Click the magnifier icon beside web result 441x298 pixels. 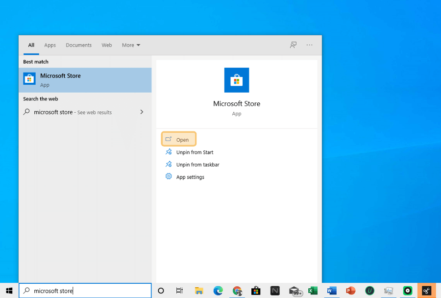tap(26, 112)
